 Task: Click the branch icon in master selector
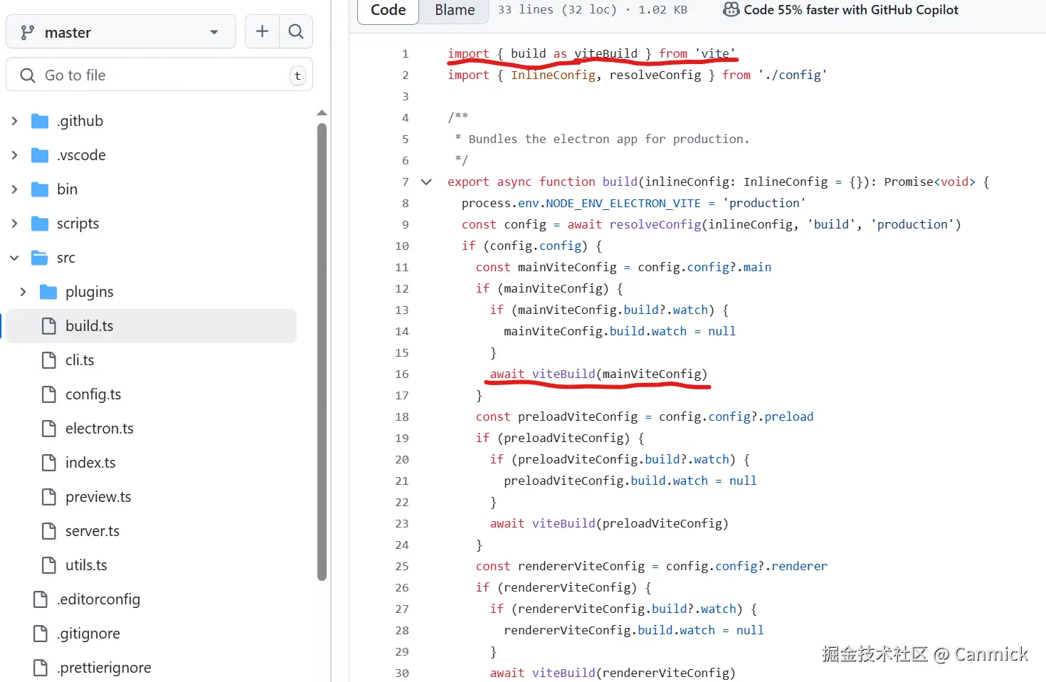click(28, 32)
